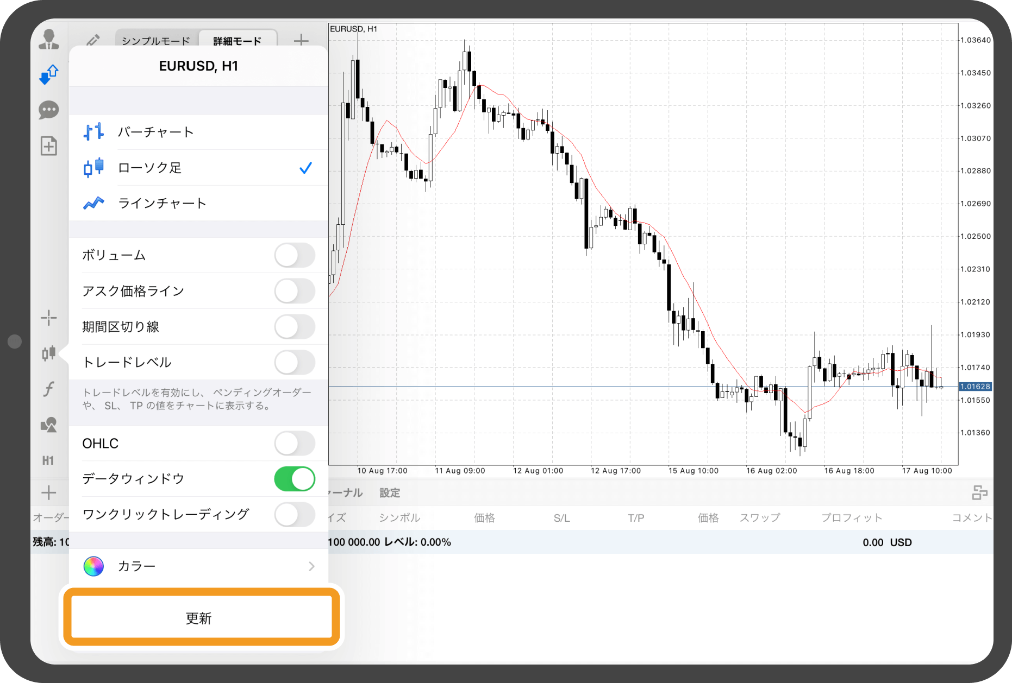This screenshot has width=1012, height=683.
Task: Select バーチャート chart type
Action: tap(199, 132)
